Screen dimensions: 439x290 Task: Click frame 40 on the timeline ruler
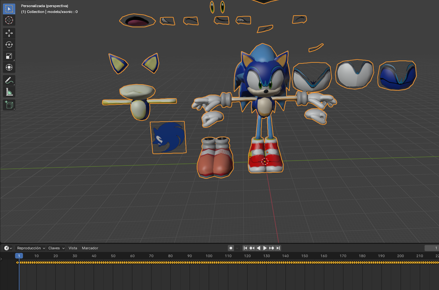click(x=94, y=256)
